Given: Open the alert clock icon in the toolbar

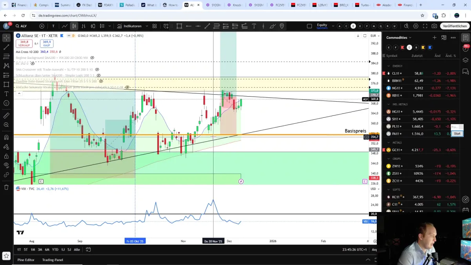Looking at the screenshot, I should 166,26.
